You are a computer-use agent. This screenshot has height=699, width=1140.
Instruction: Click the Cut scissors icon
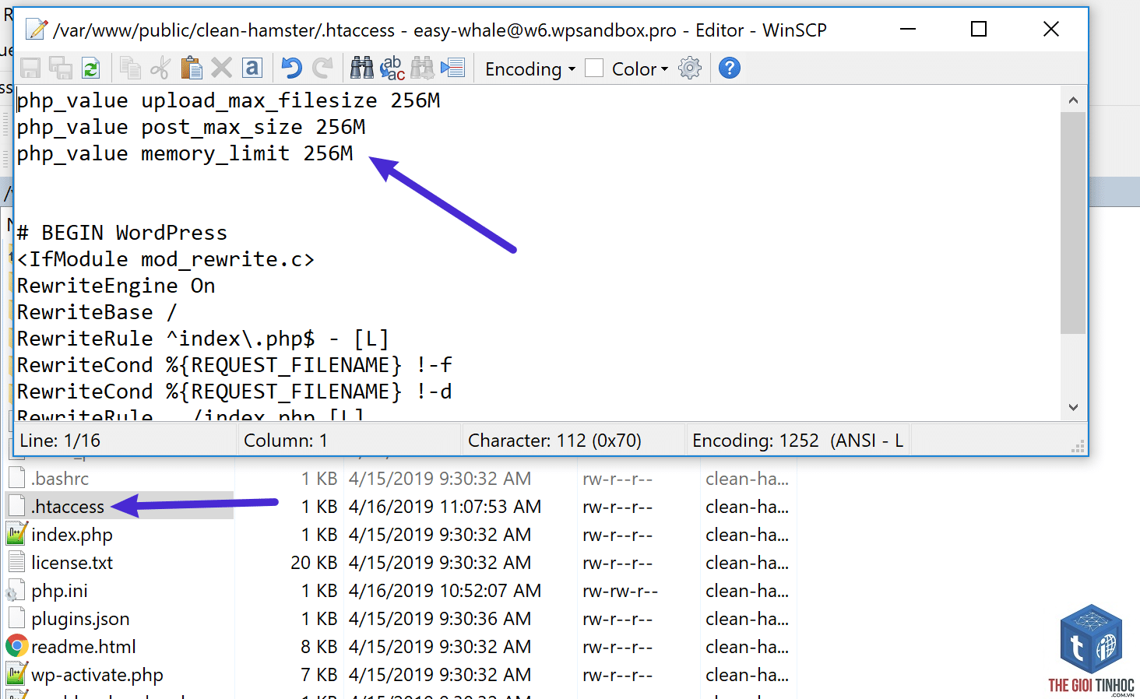[160, 68]
